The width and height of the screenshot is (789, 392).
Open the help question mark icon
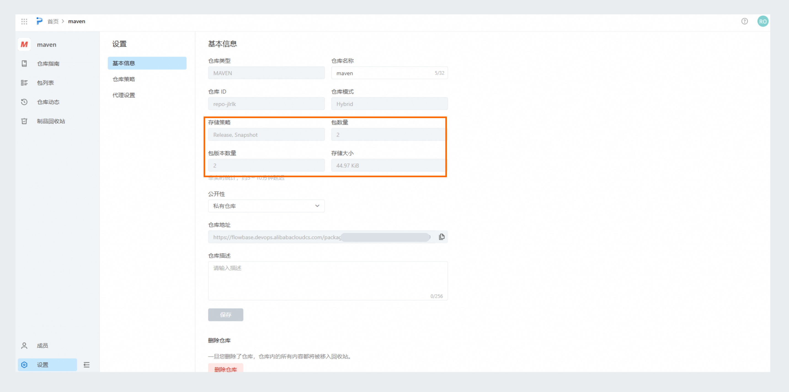[x=744, y=21]
